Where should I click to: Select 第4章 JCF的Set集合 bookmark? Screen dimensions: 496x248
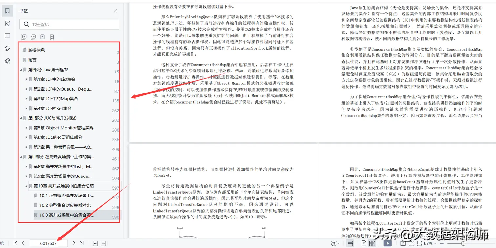tap(52, 108)
